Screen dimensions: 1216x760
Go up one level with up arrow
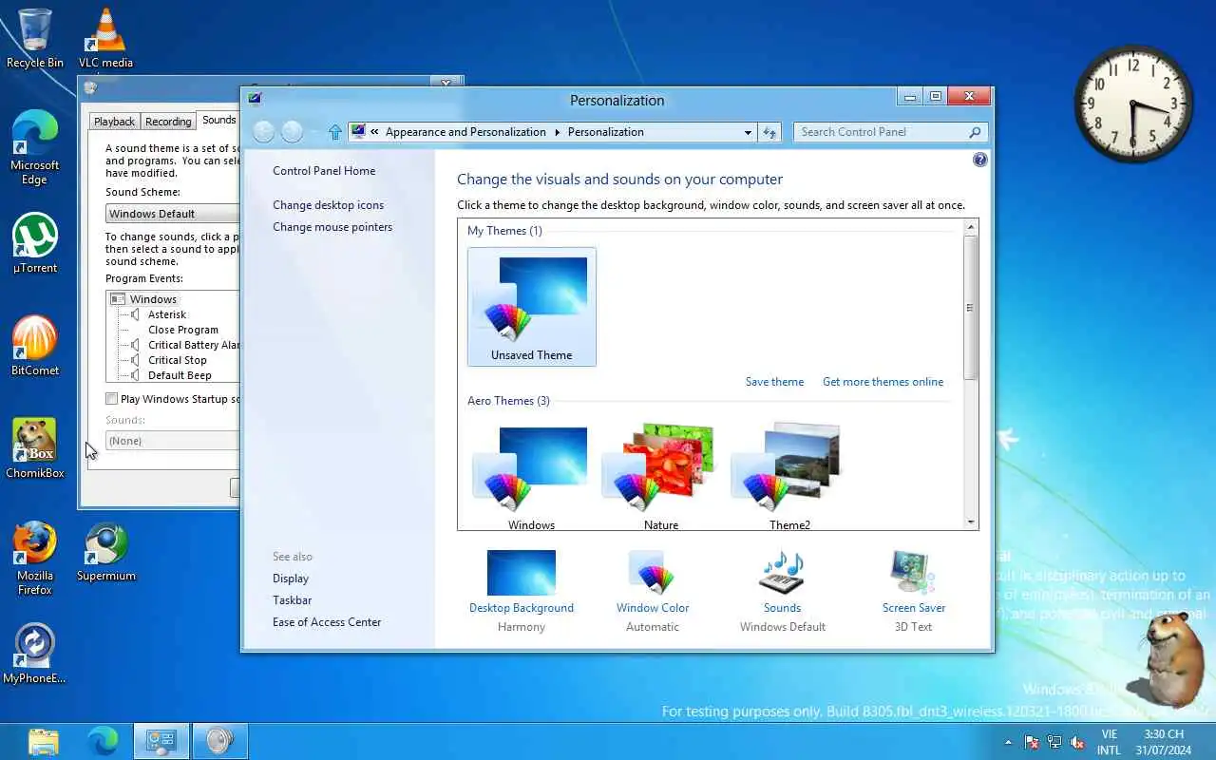point(334,132)
